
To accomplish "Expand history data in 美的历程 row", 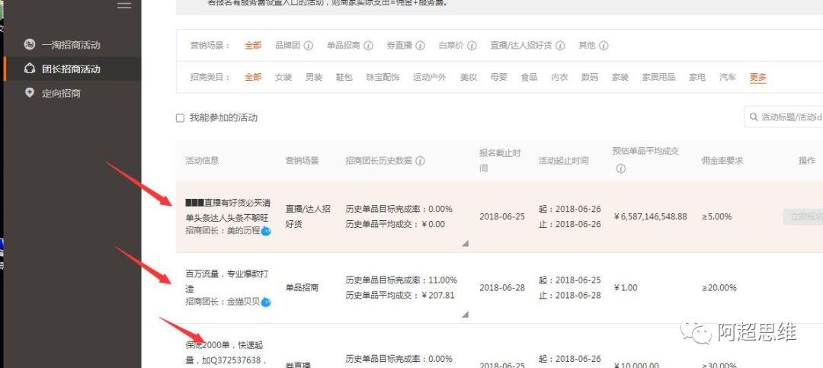I will (465, 243).
